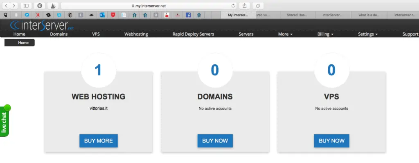
Task: Open the gray O pinned tab
Action: click(x=156, y=15)
